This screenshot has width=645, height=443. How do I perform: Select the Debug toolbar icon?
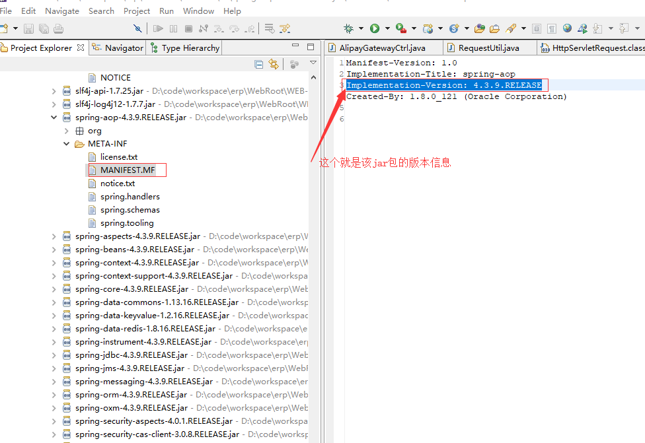pos(350,28)
